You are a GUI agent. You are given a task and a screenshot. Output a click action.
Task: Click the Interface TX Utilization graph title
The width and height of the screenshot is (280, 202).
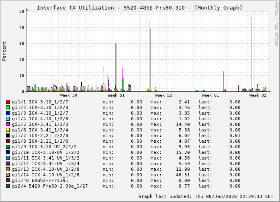[x=139, y=8]
